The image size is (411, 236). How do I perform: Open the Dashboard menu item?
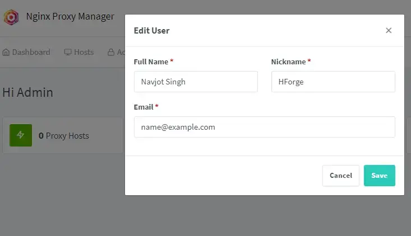pyautogui.click(x=26, y=52)
